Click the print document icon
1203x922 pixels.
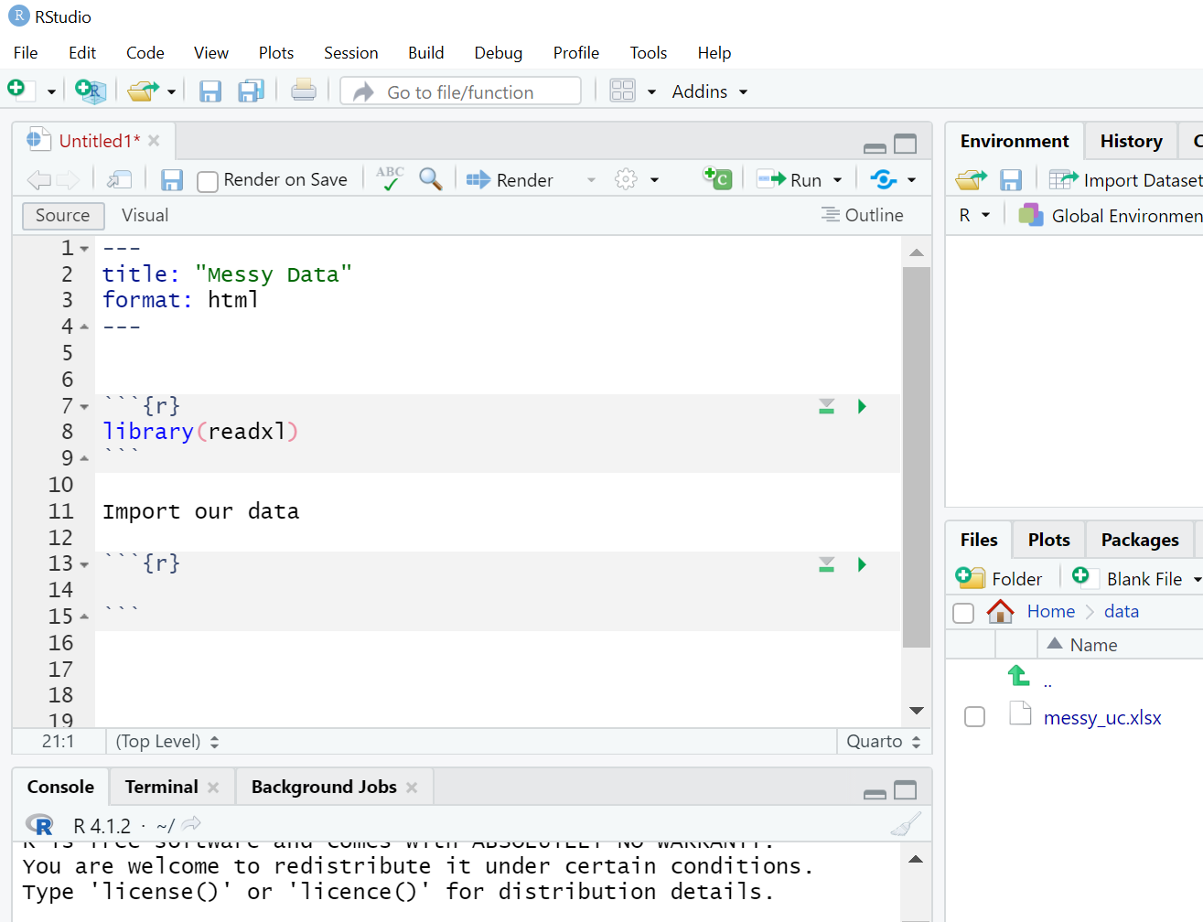tap(304, 91)
